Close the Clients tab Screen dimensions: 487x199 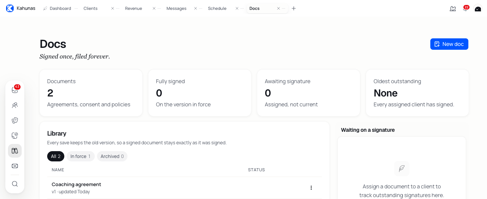point(112,8)
